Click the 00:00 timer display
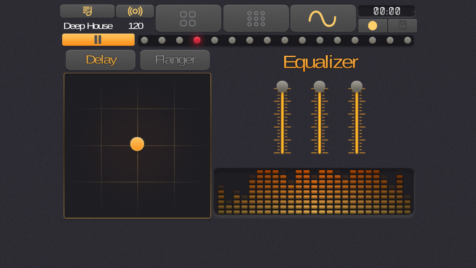 coord(387,11)
